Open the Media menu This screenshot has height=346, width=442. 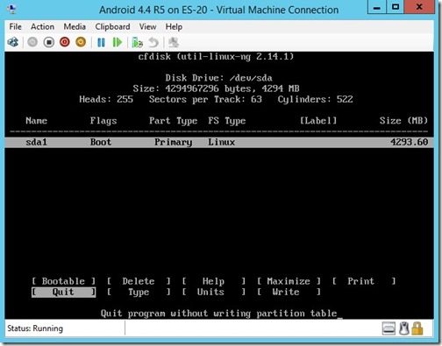point(75,27)
